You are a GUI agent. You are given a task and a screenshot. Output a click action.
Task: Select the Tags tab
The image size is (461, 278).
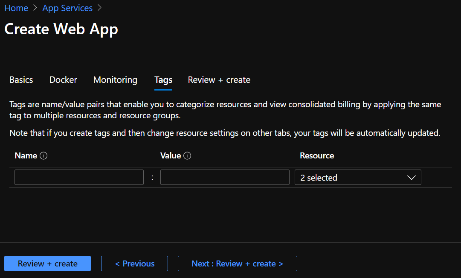click(163, 80)
